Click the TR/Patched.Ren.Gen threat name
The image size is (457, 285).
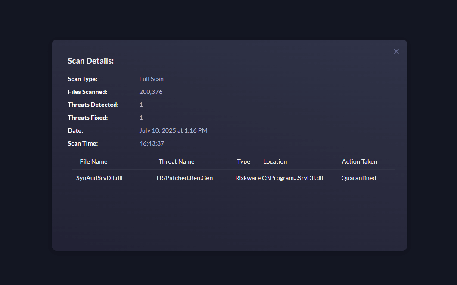(184, 177)
